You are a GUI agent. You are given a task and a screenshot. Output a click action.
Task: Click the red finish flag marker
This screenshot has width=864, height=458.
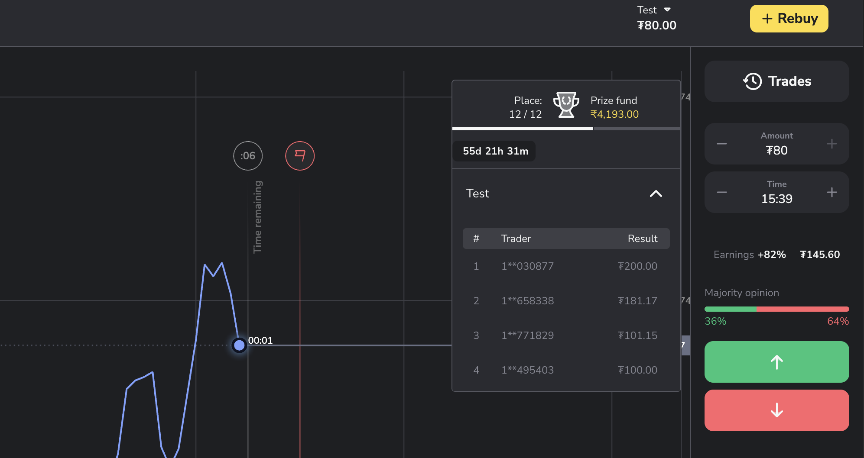pos(300,156)
